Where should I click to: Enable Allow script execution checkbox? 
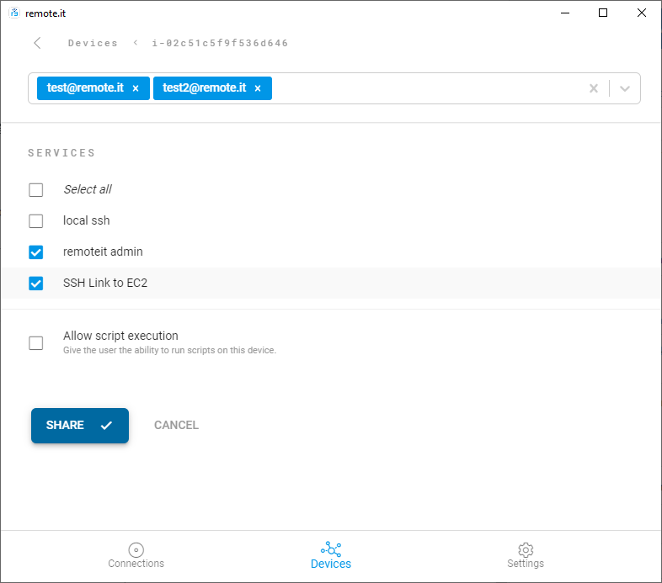coord(36,343)
